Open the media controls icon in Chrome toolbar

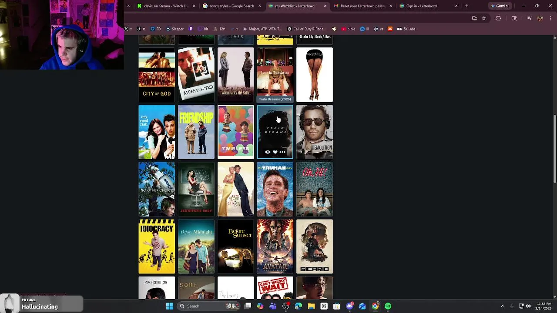pos(530,18)
